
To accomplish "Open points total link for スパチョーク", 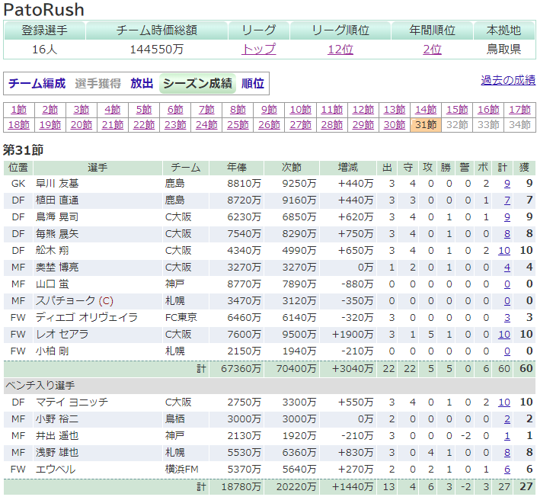I will tap(507, 301).
